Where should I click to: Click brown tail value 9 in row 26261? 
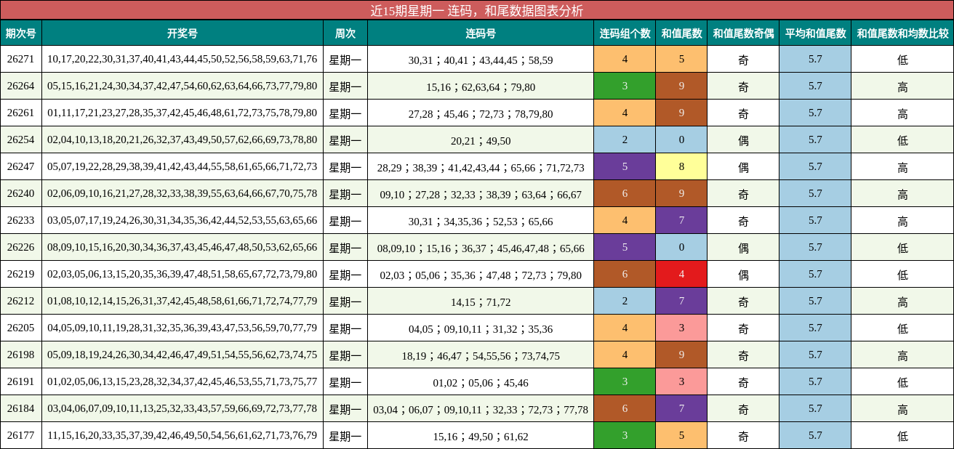[681, 113]
